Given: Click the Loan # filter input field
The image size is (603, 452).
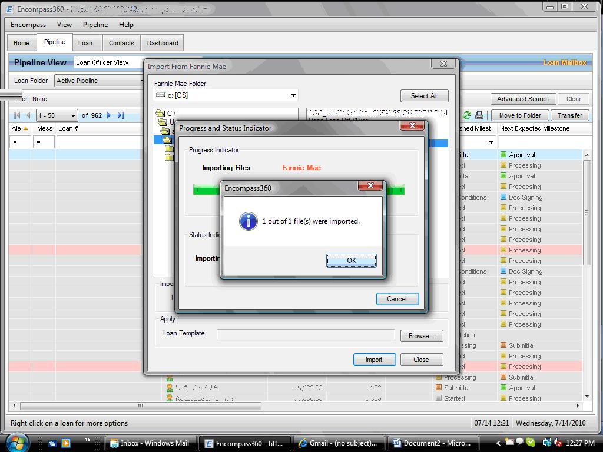Looking at the screenshot, I should [x=99, y=142].
